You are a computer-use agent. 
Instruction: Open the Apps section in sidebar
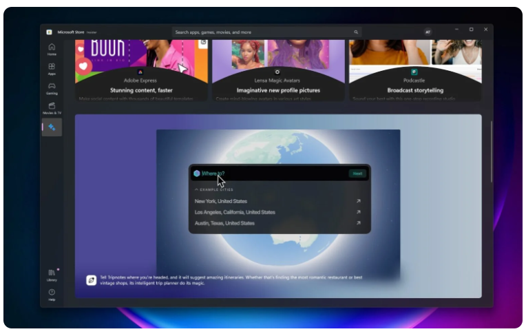(52, 69)
